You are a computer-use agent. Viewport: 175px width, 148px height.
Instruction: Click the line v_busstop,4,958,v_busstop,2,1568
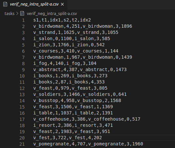(x=77, y=100)
